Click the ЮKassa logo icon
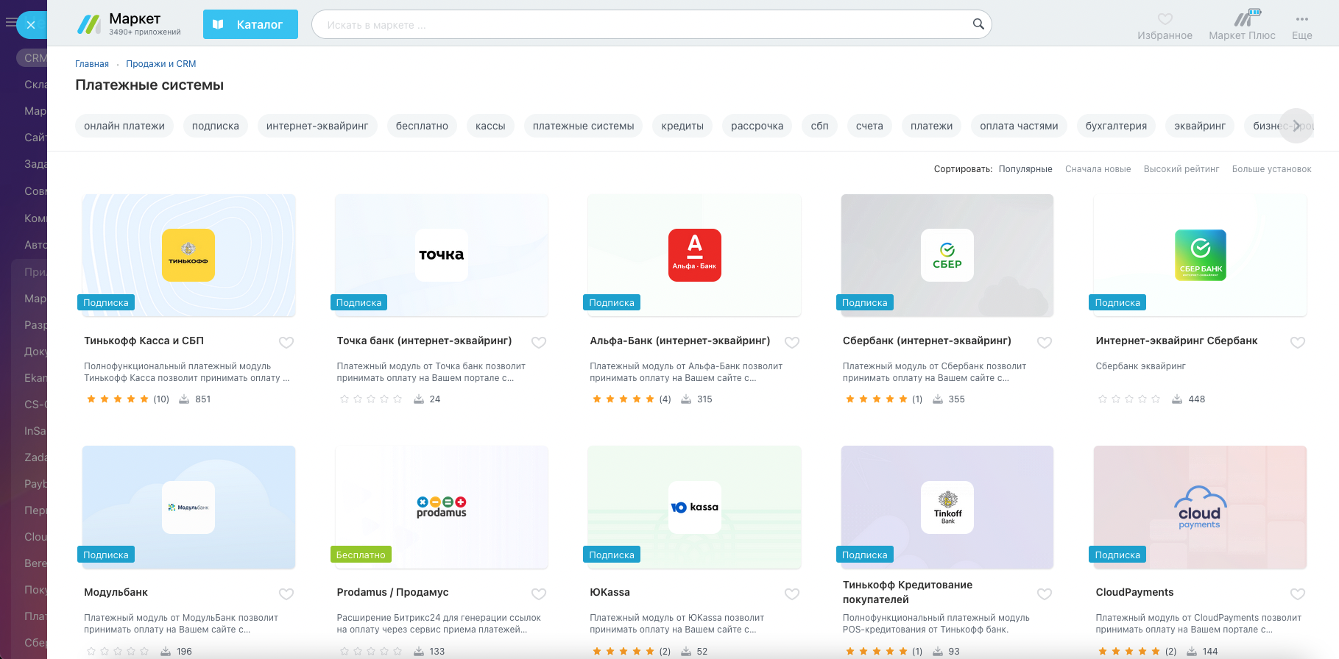Screen dimensions: 1339x659 pyautogui.click(x=695, y=507)
